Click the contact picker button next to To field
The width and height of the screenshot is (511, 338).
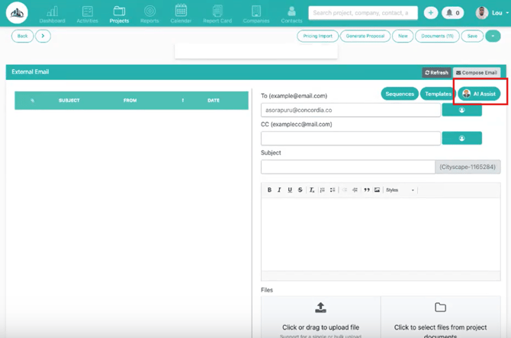pyautogui.click(x=461, y=110)
